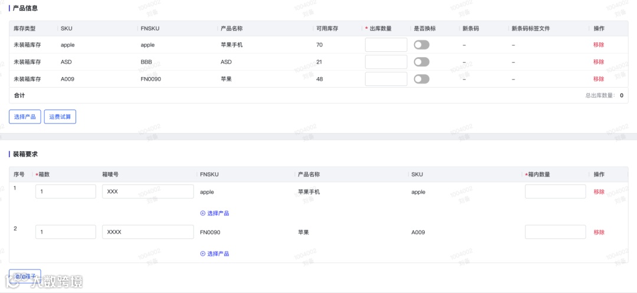The width and height of the screenshot is (637, 293).
Task: Add product via 选择产品 under box 1
Action: [x=215, y=213]
